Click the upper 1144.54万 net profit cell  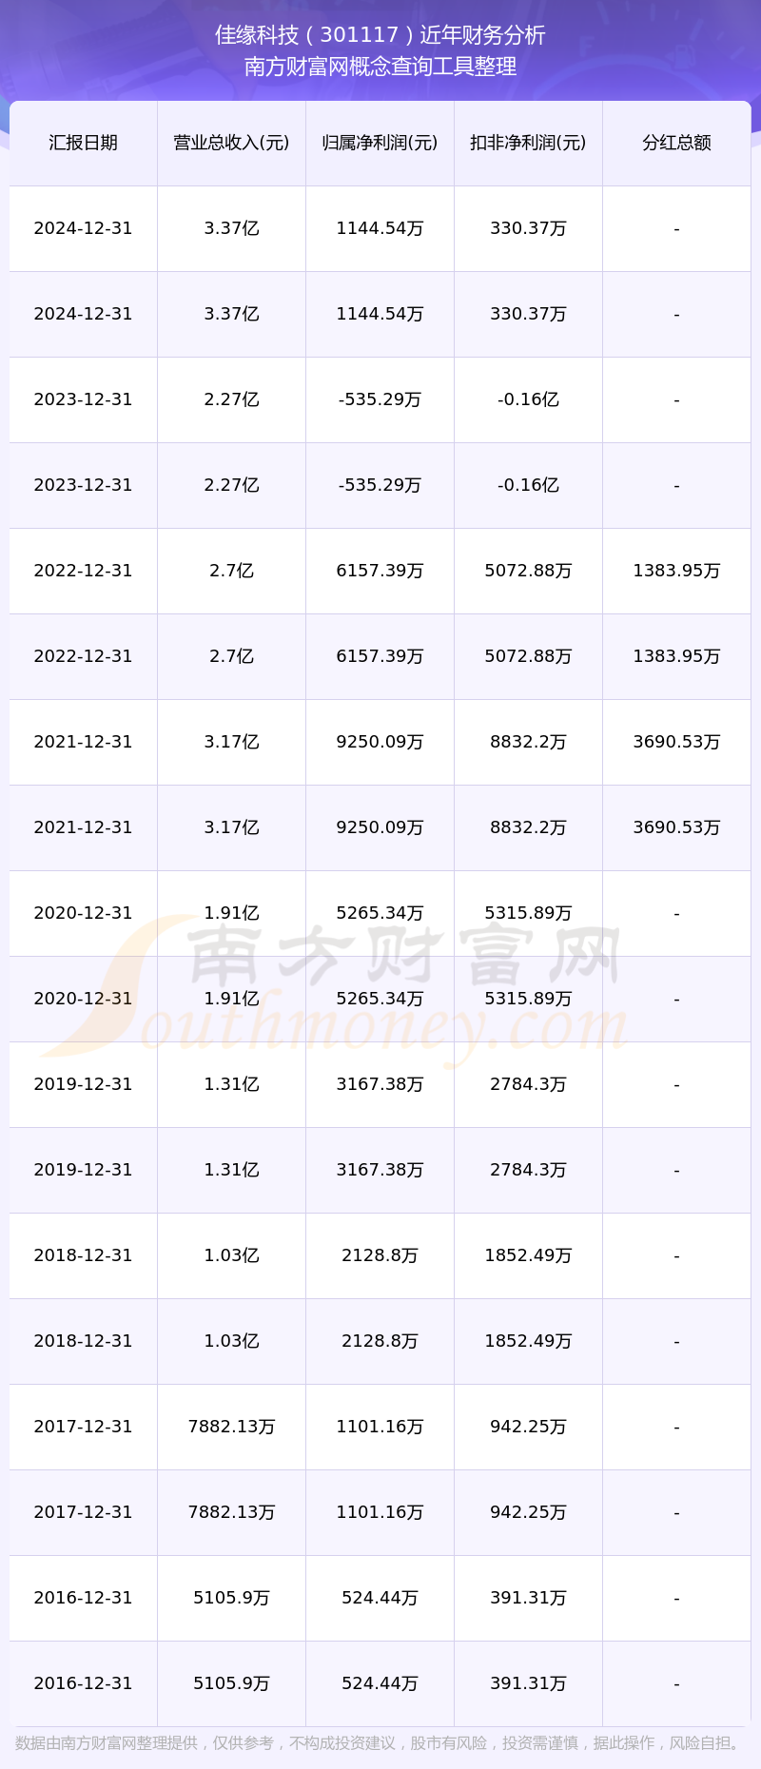[x=380, y=228]
